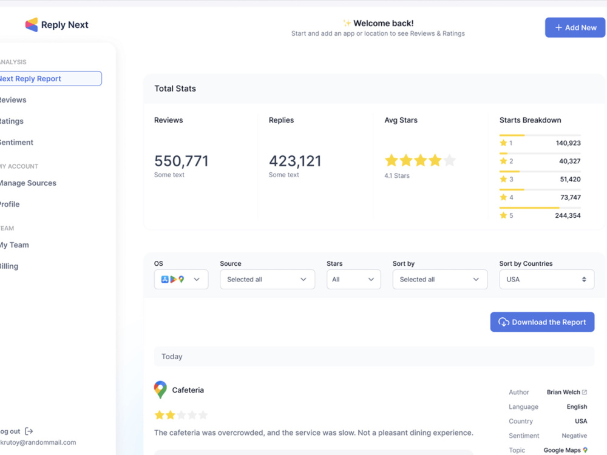Click small Google Maps pin in Topic row
The height and width of the screenshot is (455, 607).
click(x=585, y=450)
